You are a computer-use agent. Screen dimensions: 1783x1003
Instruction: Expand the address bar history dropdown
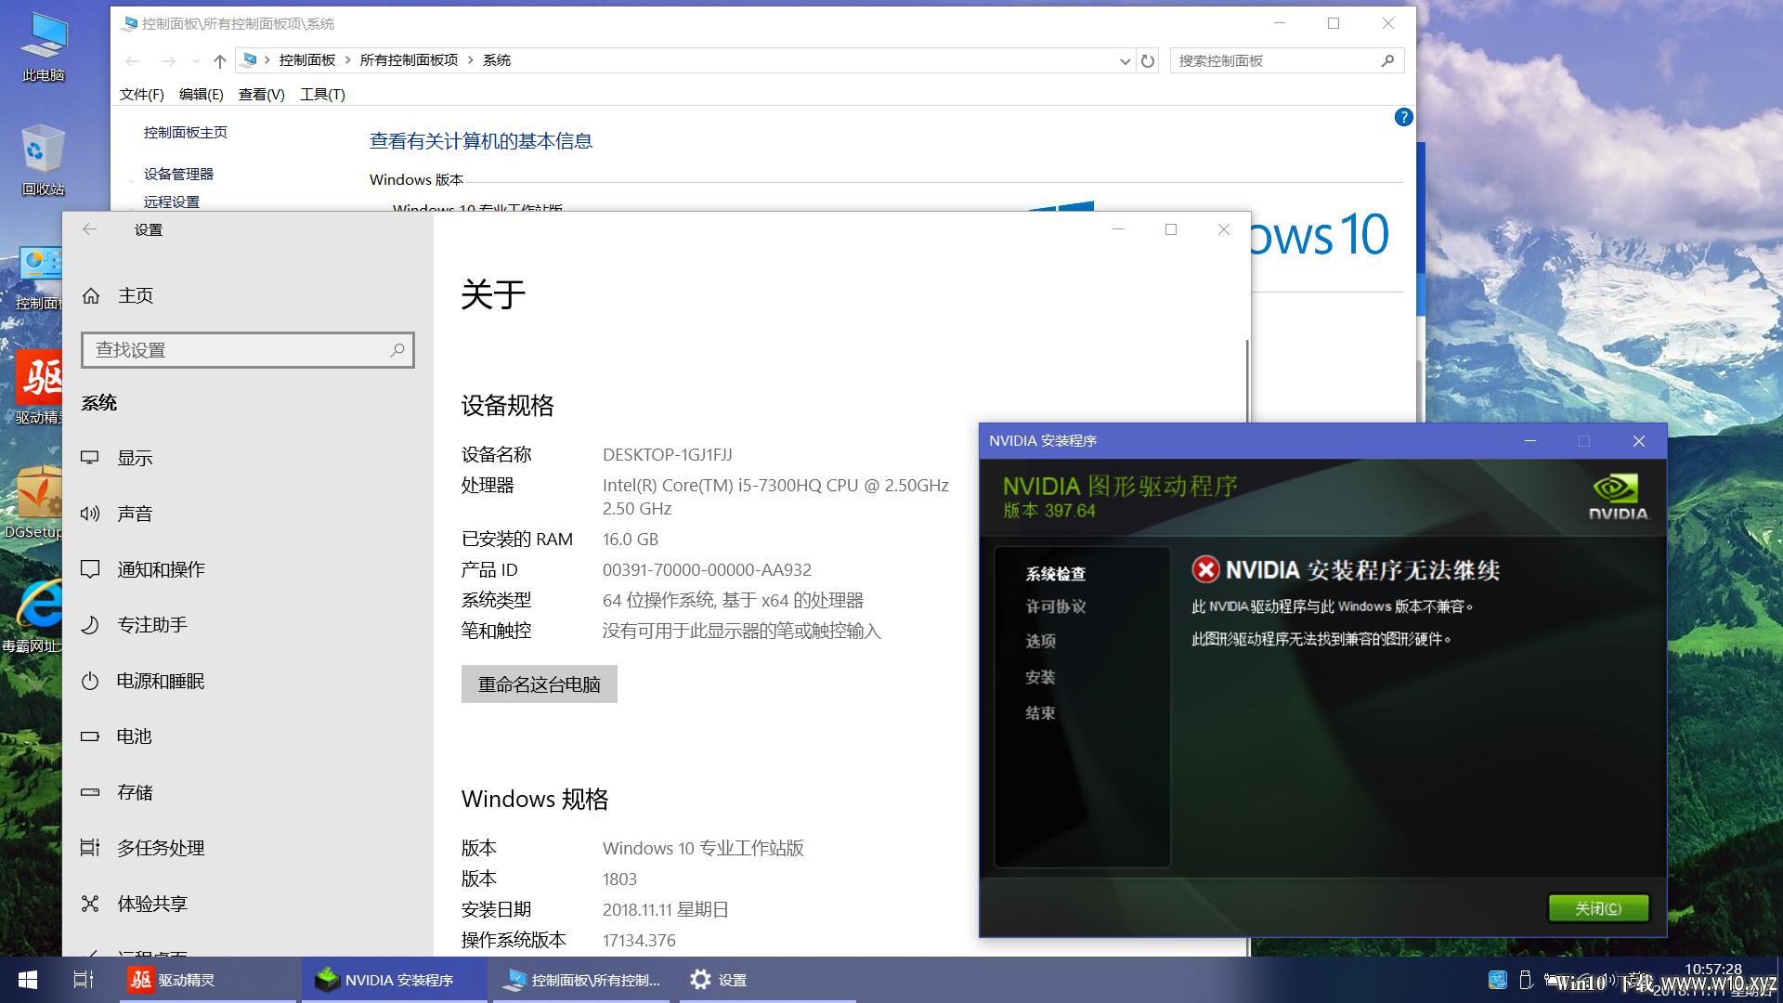click(x=1125, y=61)
